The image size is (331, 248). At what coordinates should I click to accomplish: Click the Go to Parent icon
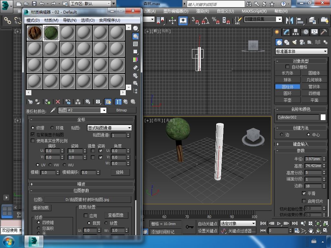point(125,102)
